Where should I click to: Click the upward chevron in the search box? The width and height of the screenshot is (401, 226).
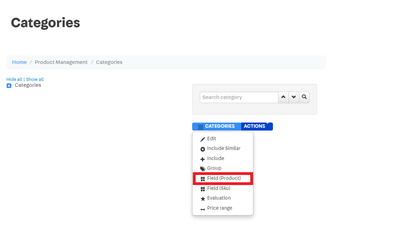tap(283, 97)
